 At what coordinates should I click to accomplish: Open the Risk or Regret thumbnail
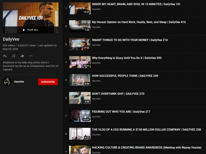tap(80, 62)
